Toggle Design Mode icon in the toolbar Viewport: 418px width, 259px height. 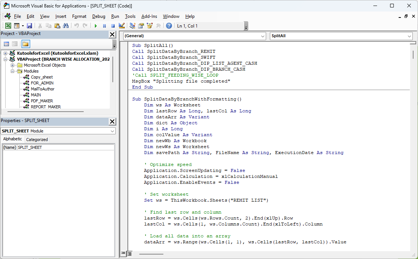pyautogui.click(x=121, y=26)
